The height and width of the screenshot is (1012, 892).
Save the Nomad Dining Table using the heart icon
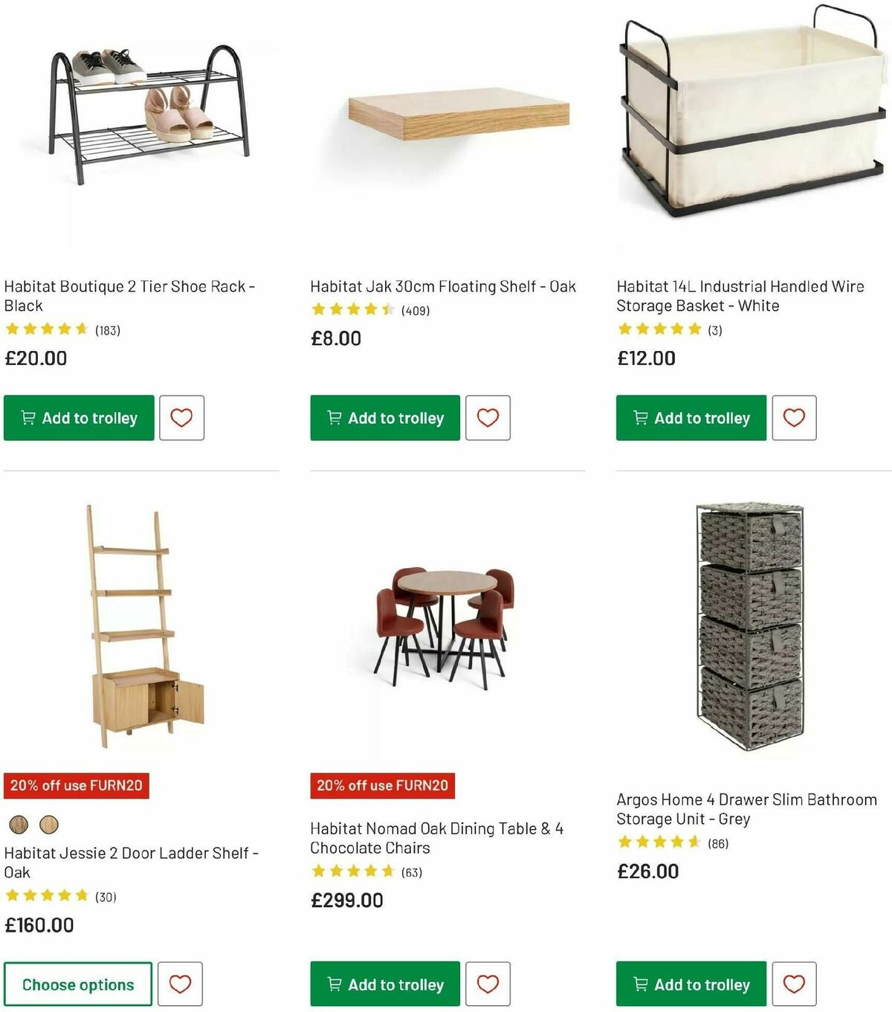pyautogui.click(x=488, y=984)
